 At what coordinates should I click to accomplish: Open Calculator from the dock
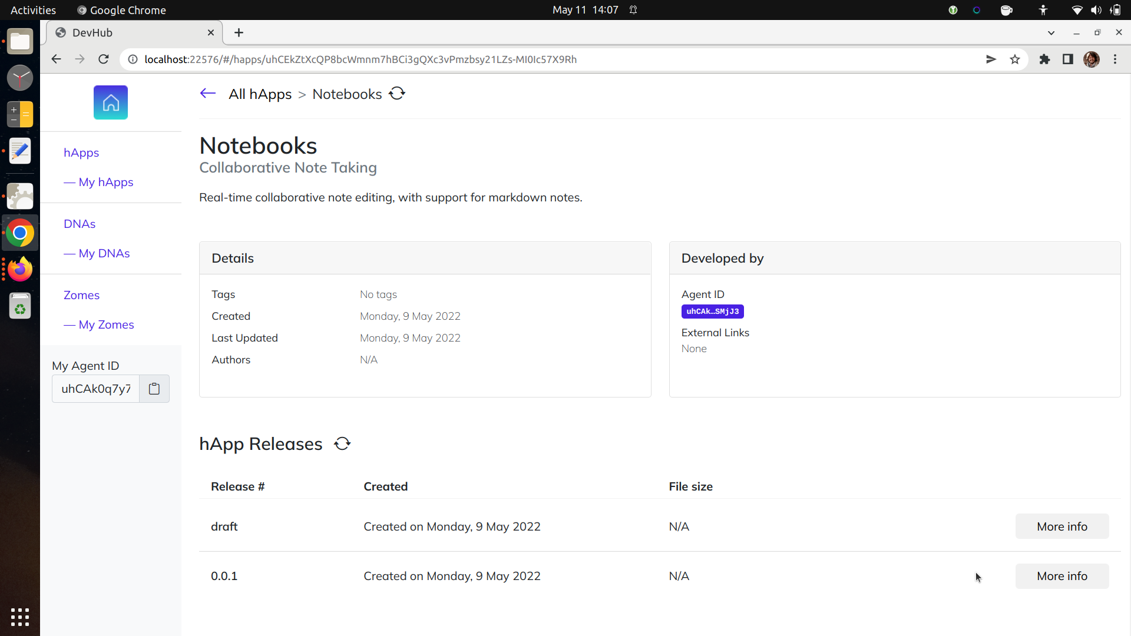pyautogui.click(x=20, y=114)
